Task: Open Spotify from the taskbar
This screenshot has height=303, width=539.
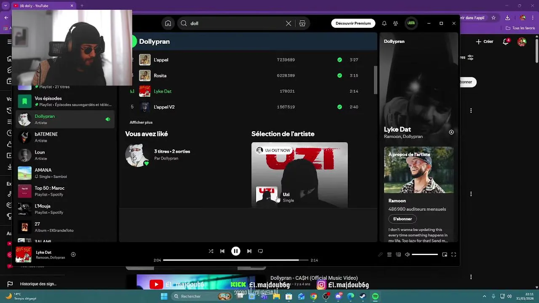Action: [x=375, y=297]
